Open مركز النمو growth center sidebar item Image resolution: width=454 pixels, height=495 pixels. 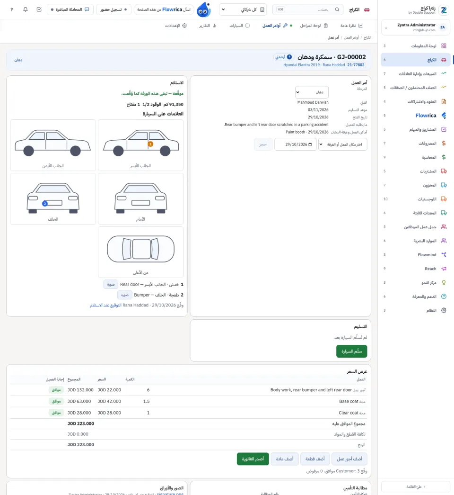(x=416, y=282)
